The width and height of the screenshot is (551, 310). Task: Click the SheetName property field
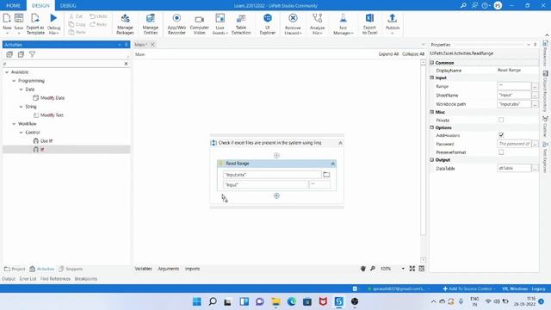click(514, 96)
